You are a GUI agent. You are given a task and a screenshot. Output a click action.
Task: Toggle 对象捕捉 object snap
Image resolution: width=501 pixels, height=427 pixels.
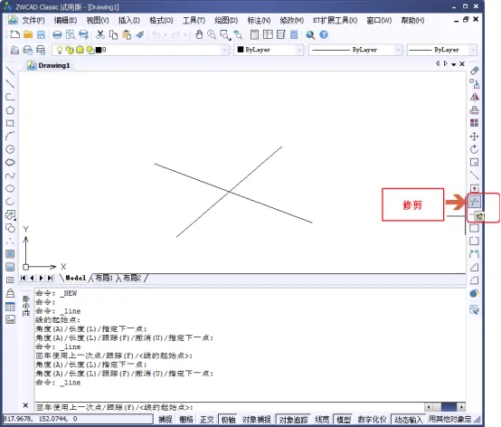pos(257,419)
